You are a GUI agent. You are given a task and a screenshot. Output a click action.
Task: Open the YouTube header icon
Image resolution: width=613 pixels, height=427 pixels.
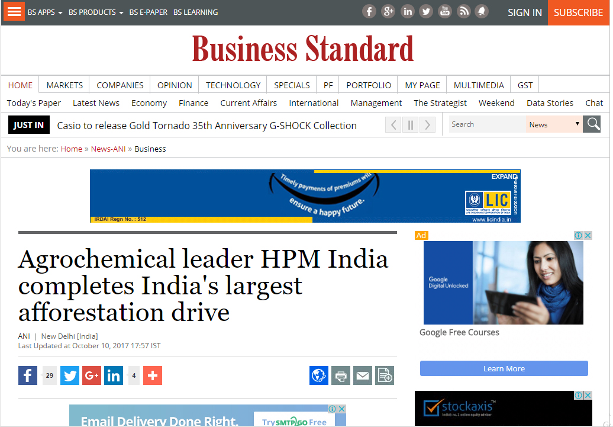[445, 11]
